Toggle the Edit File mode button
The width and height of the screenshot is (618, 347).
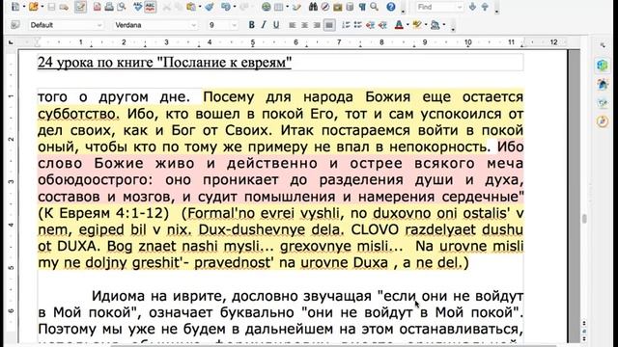coord(80,7)
